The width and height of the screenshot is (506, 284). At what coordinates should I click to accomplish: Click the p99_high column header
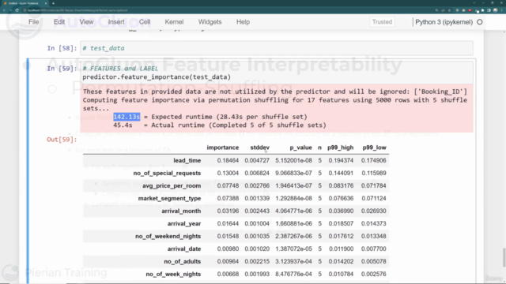tap(341, 148)
